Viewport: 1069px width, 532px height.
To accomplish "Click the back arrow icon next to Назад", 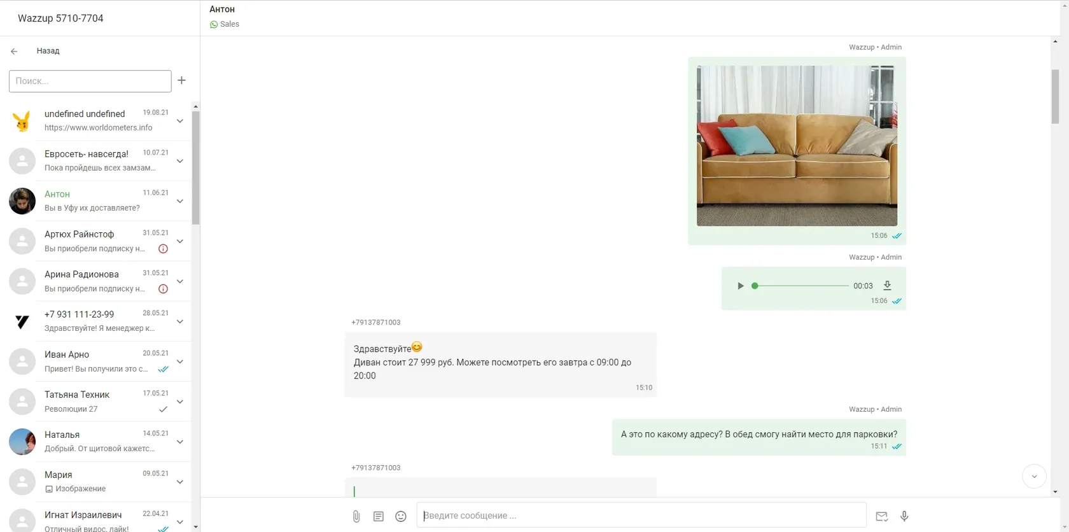I will (14, 51).
